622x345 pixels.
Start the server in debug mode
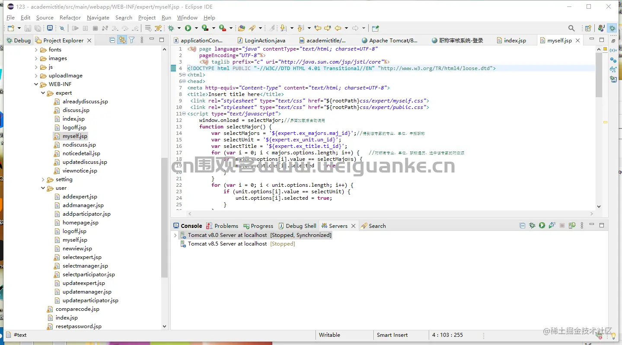pyautogui.click(x=532, y=226)
